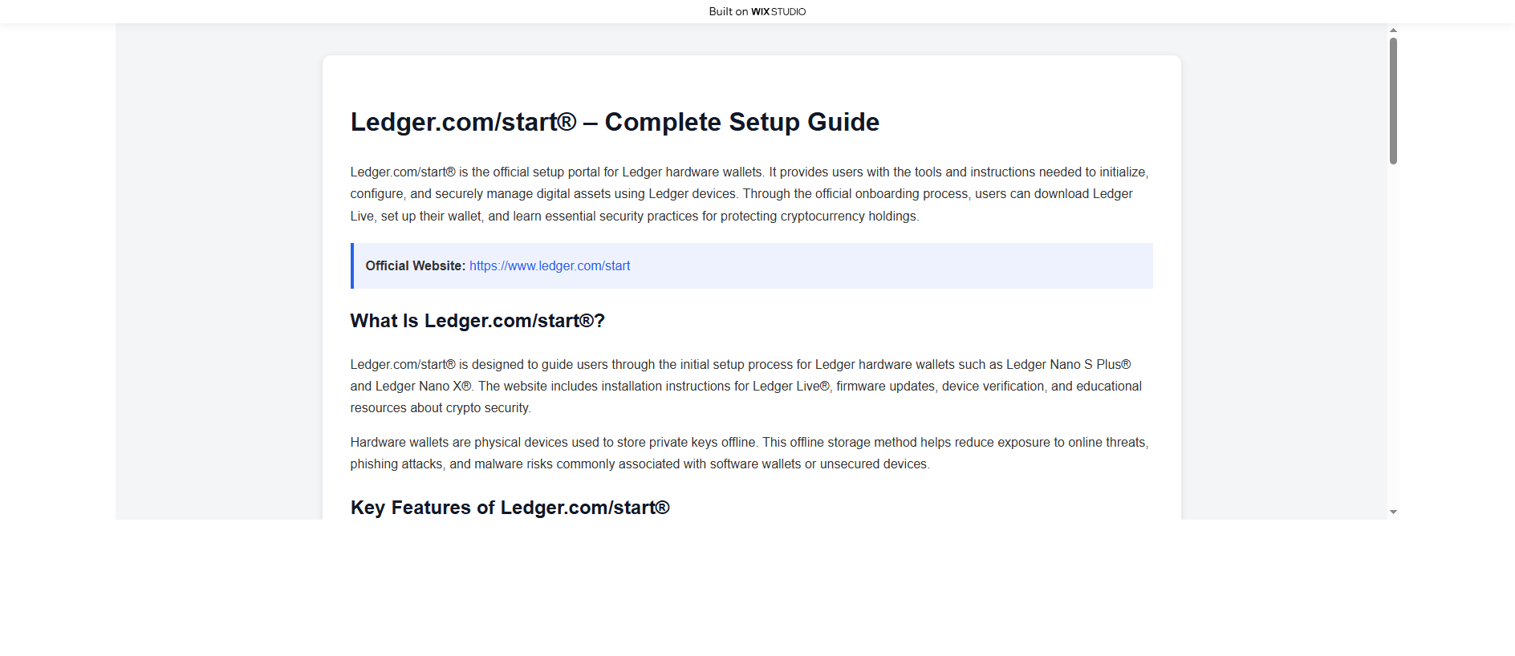Click the 'Official Website:' label
This screenshot has height=656, width=1515.
click(416, 265)
